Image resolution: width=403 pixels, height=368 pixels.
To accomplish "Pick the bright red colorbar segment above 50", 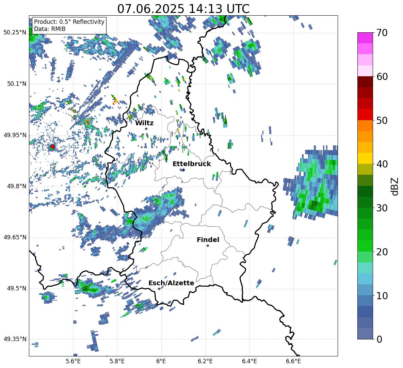I will click(x=365, y=115).
